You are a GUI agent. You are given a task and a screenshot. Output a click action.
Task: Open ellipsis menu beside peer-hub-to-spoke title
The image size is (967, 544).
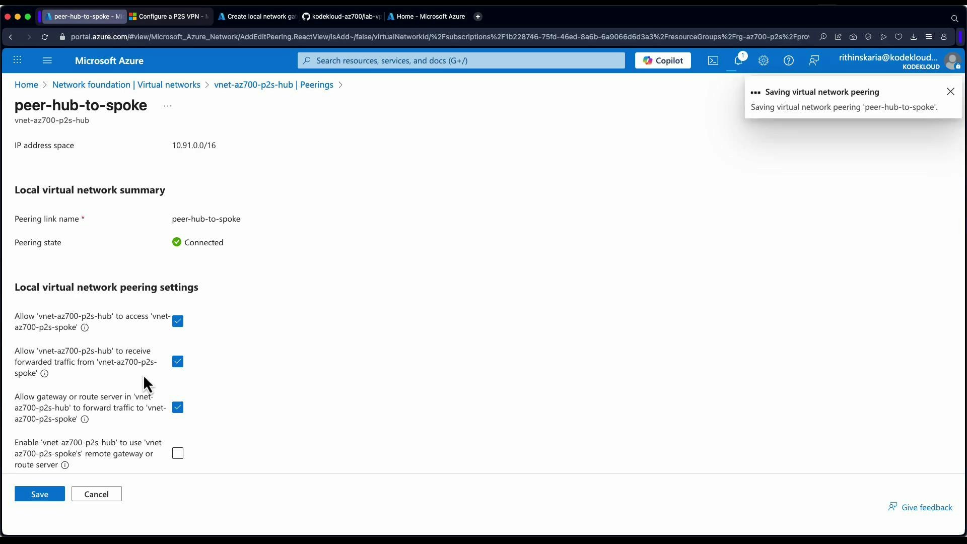tap(167, 106)
